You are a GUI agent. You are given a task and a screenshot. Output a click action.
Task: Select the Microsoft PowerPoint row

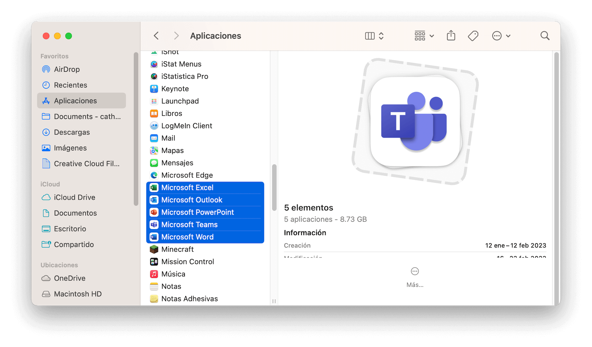205,212
